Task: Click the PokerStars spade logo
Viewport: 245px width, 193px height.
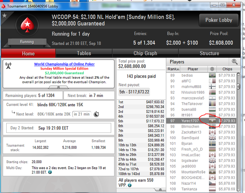Action: pos(27,25)
